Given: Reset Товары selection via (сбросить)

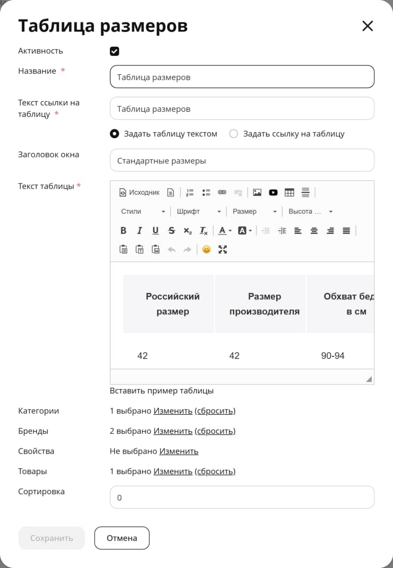Looking at the screenshot, I should [x=215, y=471].
